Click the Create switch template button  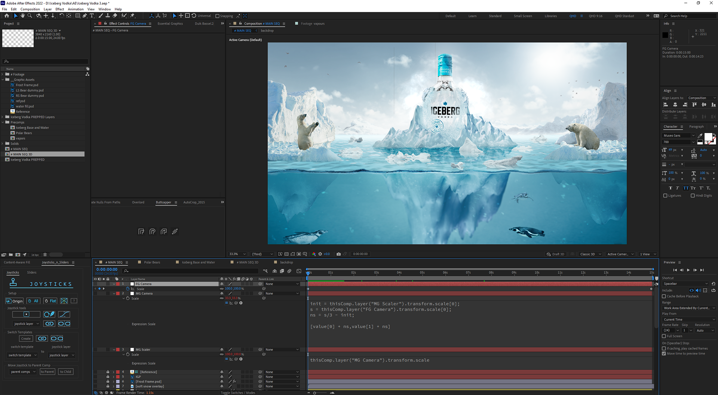point(26,339)
